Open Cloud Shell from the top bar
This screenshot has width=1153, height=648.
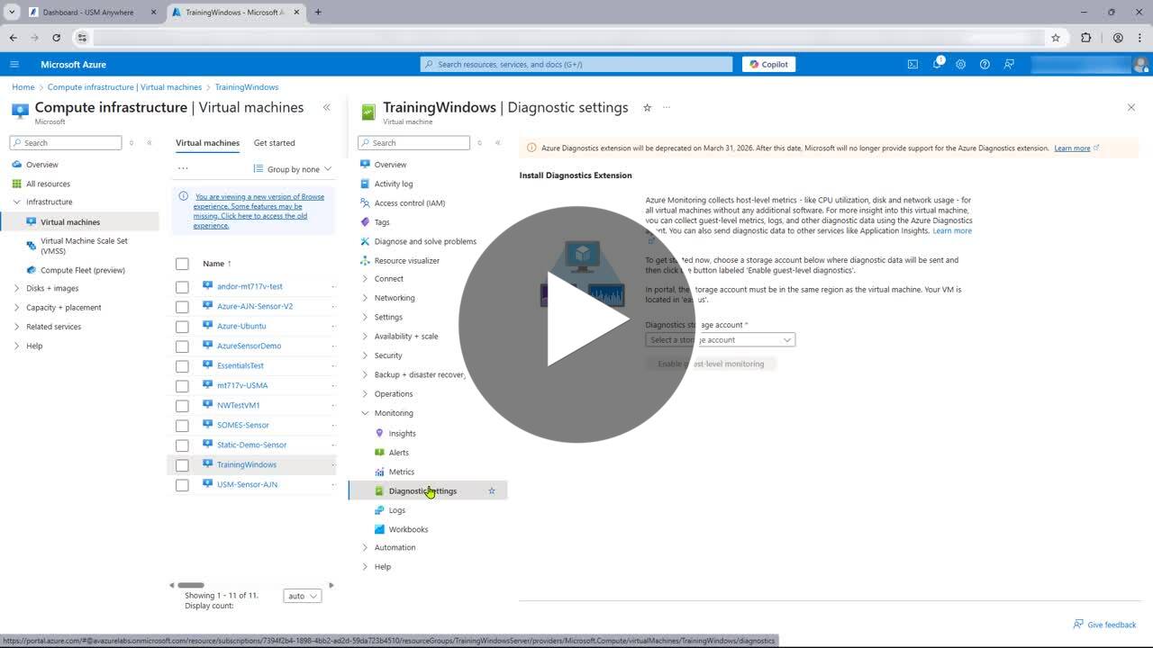(x=912, y=64)
